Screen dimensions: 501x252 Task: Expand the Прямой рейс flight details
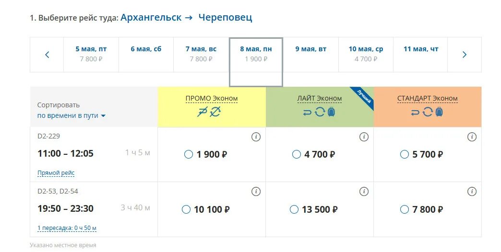pyautogui.click(x=56, y=173)
